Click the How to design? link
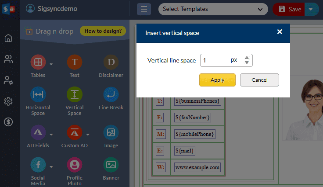This screenshot has height=187, width=323. (x=103, y=31)
